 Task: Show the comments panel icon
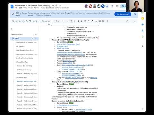pos(117,6)
